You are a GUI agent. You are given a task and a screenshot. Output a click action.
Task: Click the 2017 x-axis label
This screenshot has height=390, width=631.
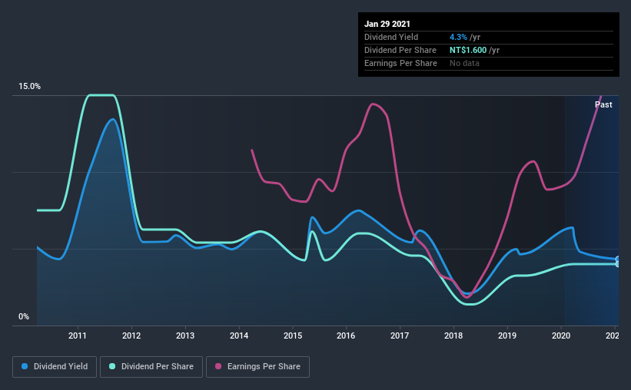[x=400, y=335]
